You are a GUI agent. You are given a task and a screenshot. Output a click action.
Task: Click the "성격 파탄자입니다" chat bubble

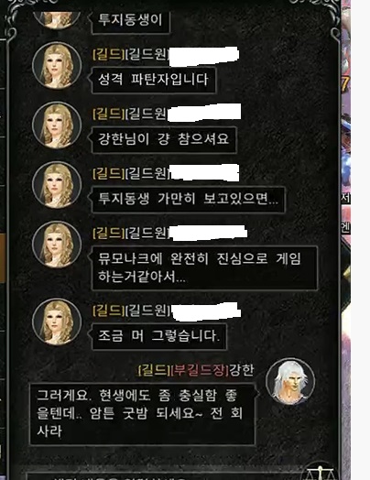point(153,80)
